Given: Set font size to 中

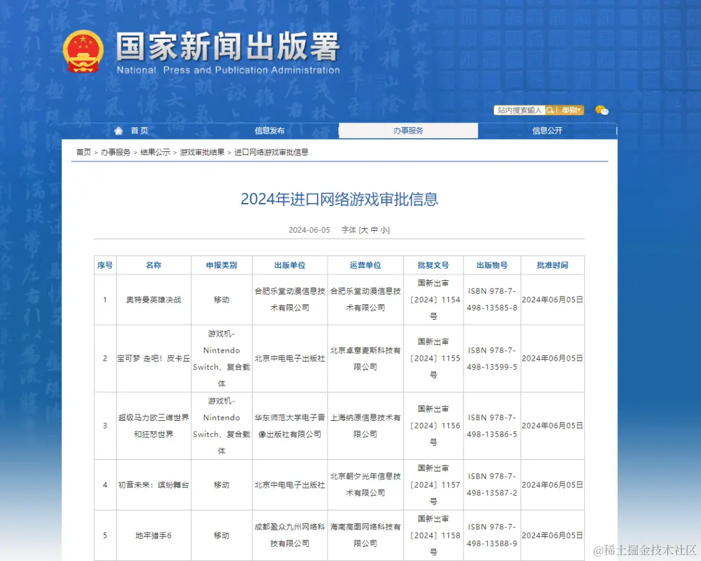Looking at the screenshot, I should pyautogui.click(x=375, y=230).
